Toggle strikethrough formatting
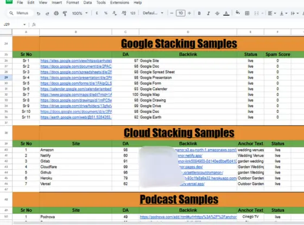This screenshot has height=225, width=304. 217,13
